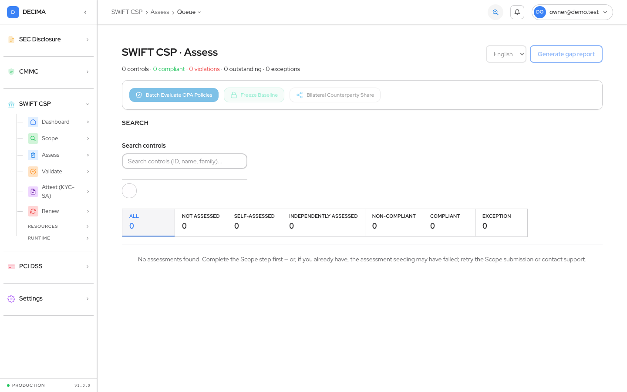Screen dimensions: 627x392
Task: Click the PRODUCTION status label
Action: point(28,385)
